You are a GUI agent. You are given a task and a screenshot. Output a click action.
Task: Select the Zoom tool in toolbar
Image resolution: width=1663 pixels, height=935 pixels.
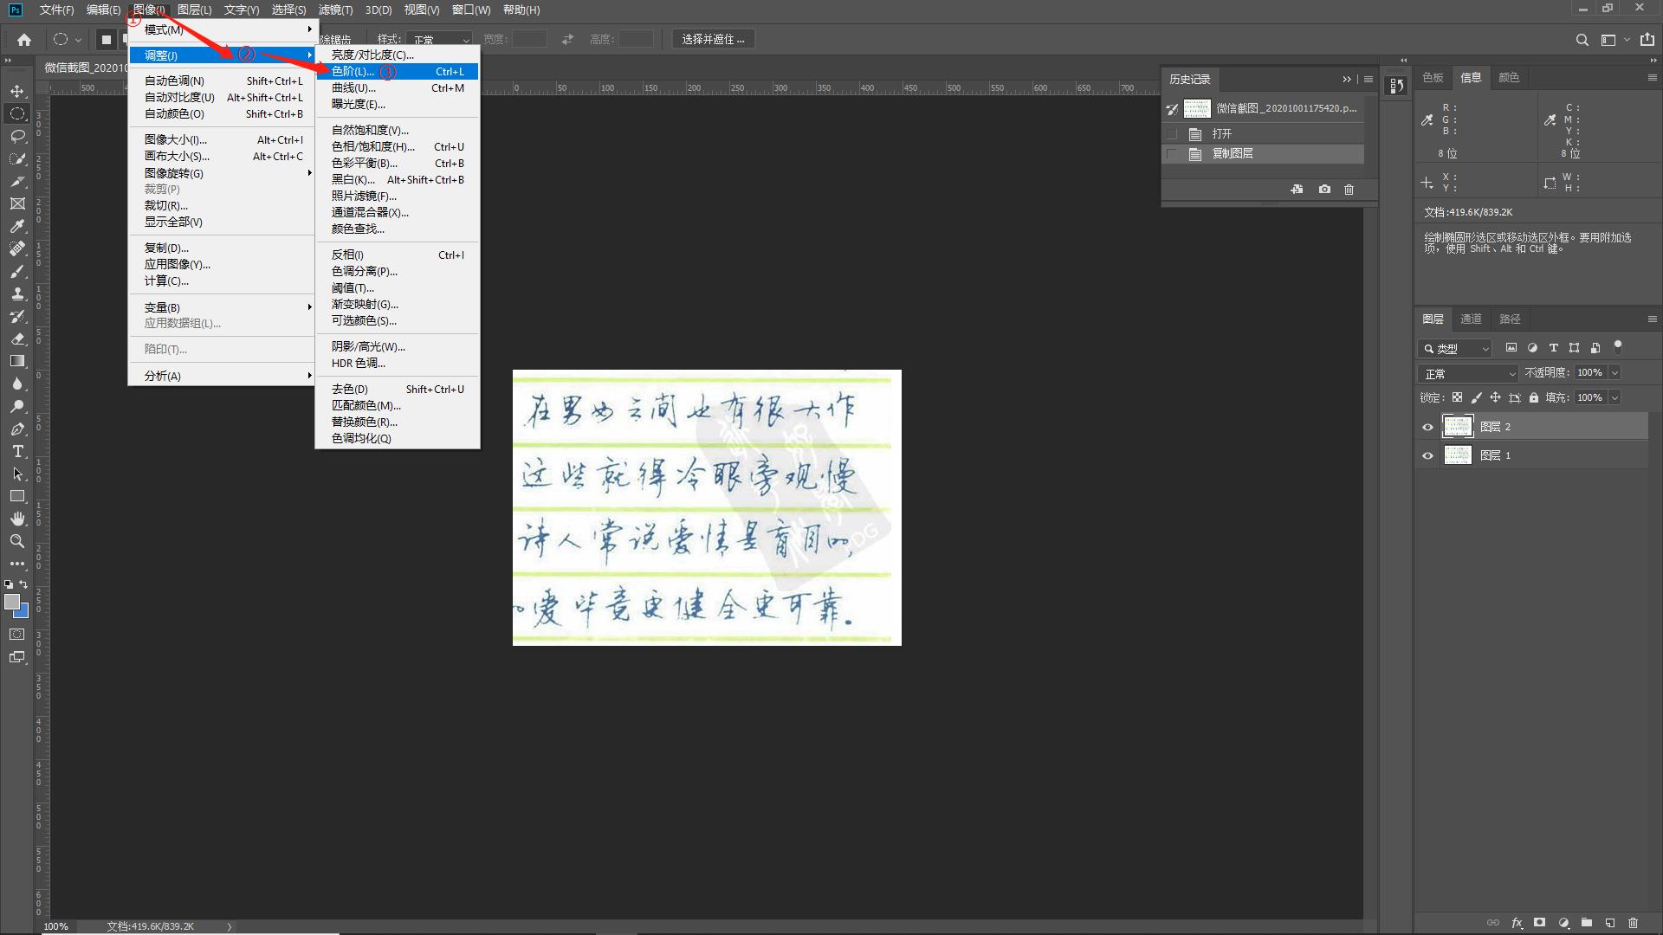17,541
